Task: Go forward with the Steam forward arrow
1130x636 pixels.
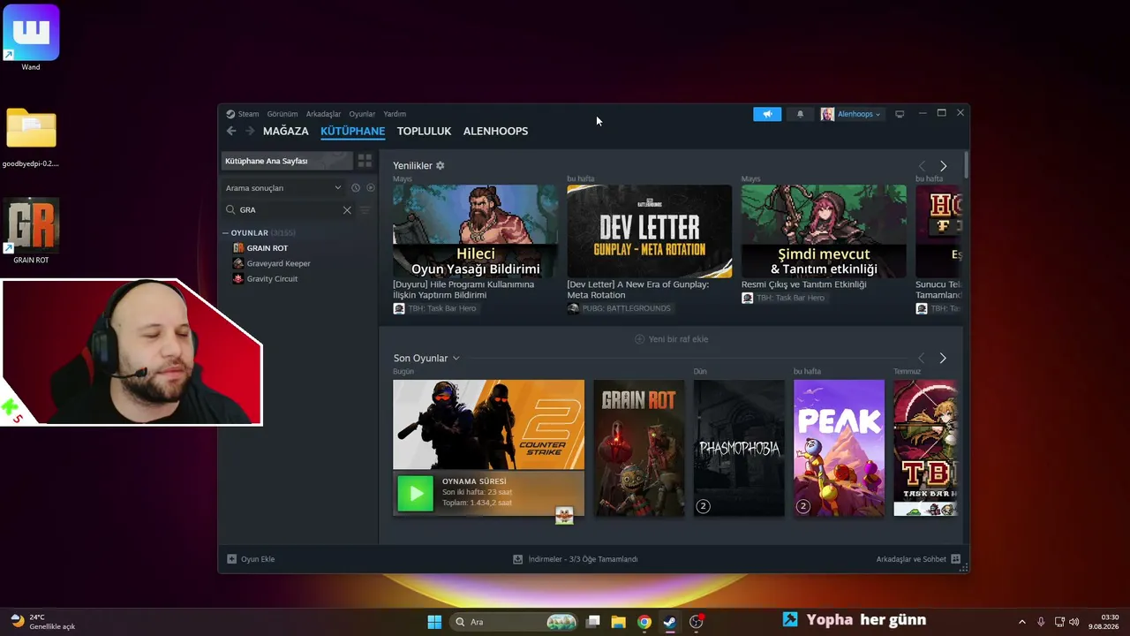Action: click(250, 131)
